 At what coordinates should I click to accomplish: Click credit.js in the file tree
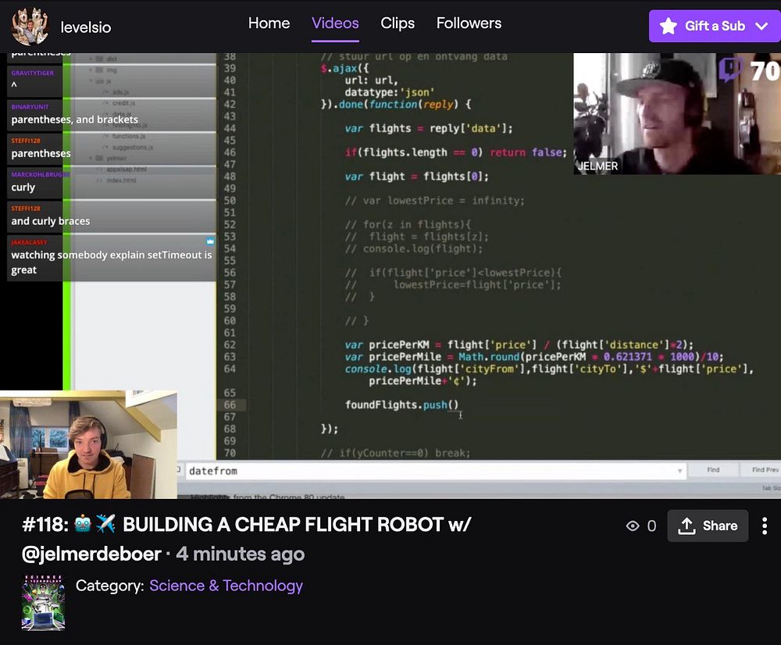pyautogui.click(x=123, y=103)
